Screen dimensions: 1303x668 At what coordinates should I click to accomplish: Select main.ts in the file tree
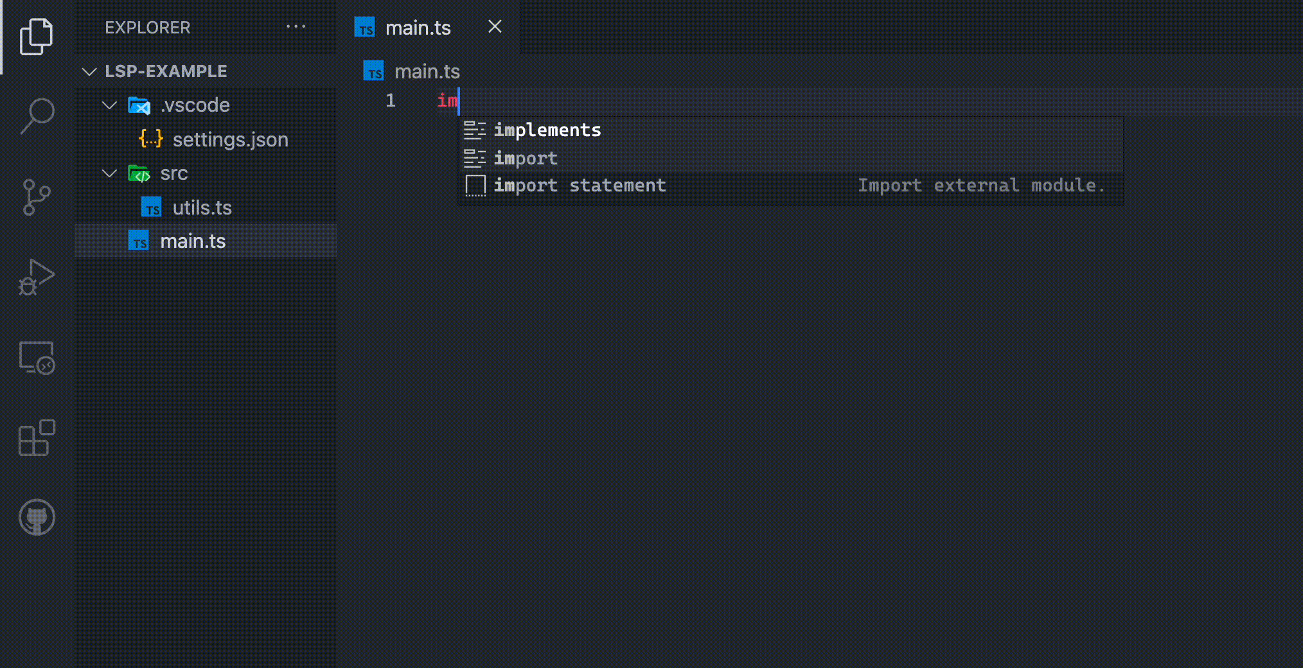click(x=193, y=241)
